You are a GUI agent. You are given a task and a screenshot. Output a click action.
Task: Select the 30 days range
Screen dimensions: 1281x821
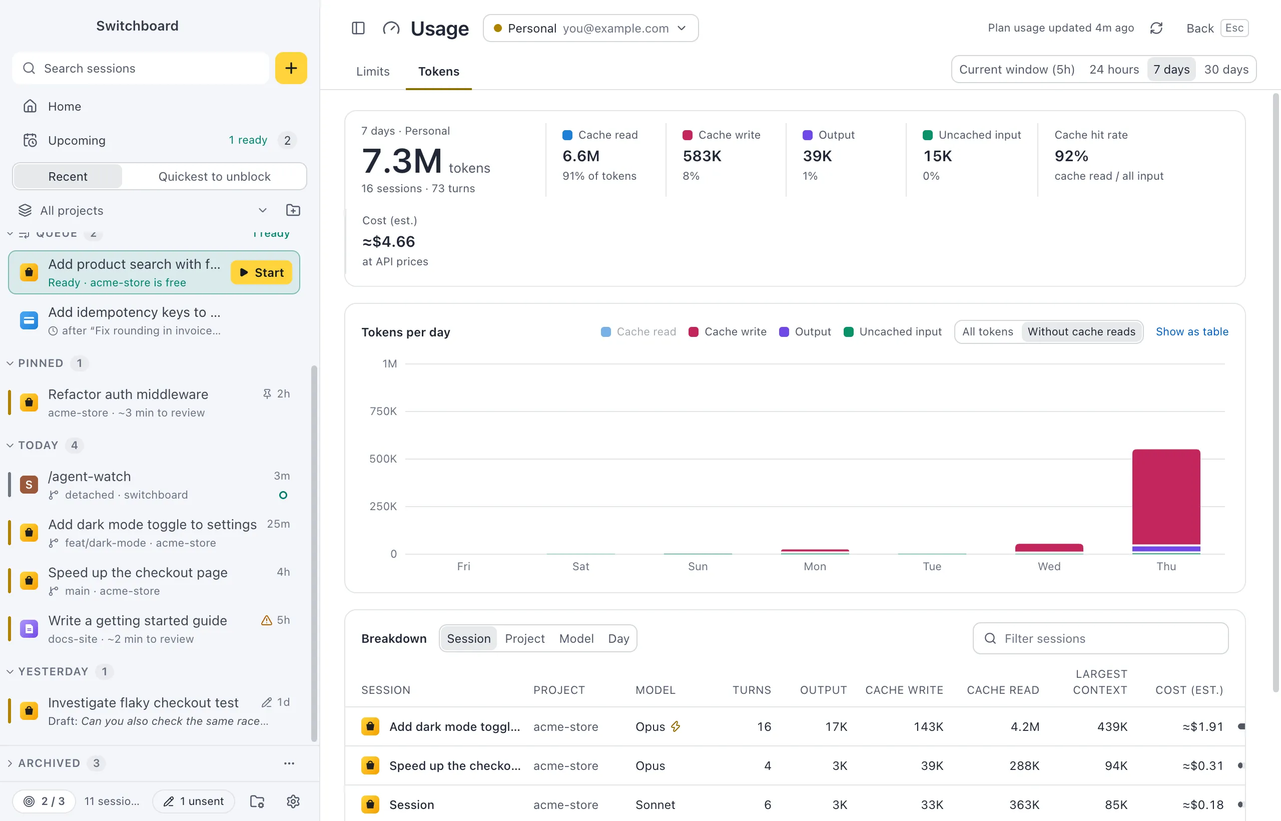1226,69
